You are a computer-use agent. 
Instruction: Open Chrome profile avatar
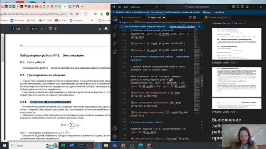tap(108, 14)
